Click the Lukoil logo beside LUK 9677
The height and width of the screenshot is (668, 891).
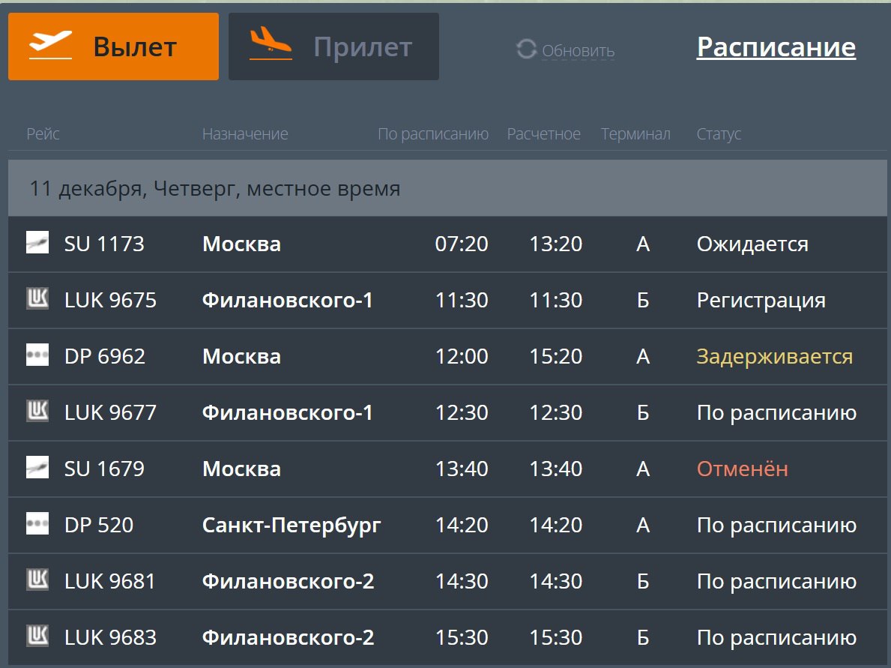pos(37,412)
